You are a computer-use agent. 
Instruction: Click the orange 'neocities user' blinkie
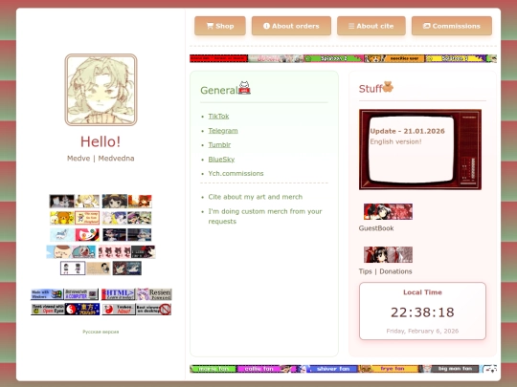(x=394, y=58)
